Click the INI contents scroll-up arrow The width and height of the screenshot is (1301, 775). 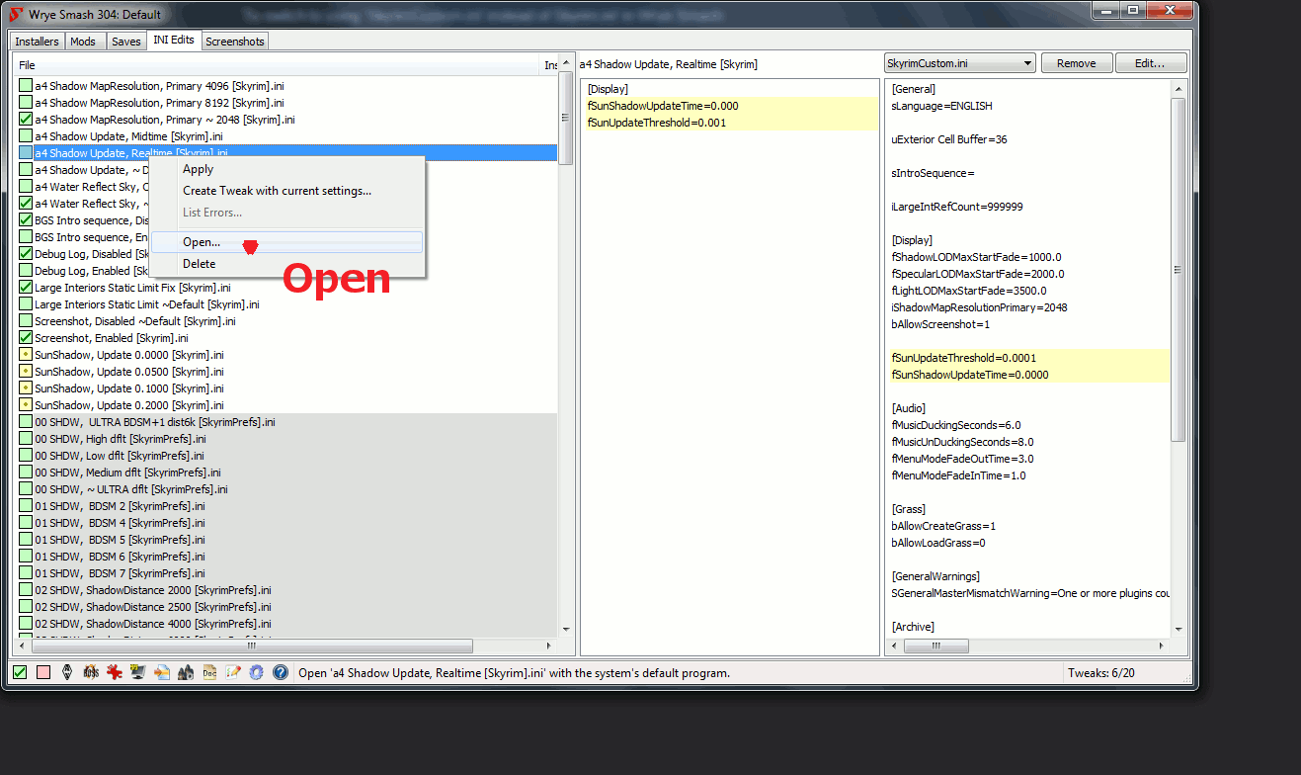click(1178, 88)
